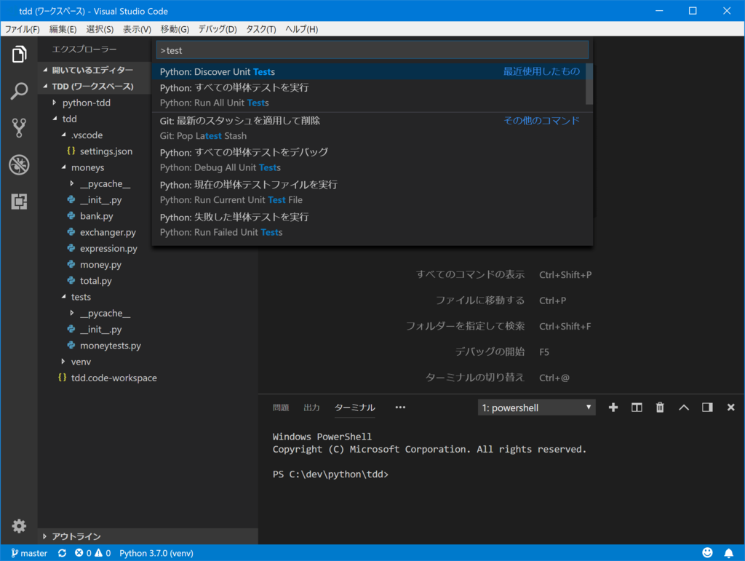This screenshot has height=561, width=745.
Task: Expand the venv folder
Action: coord(81,362)
